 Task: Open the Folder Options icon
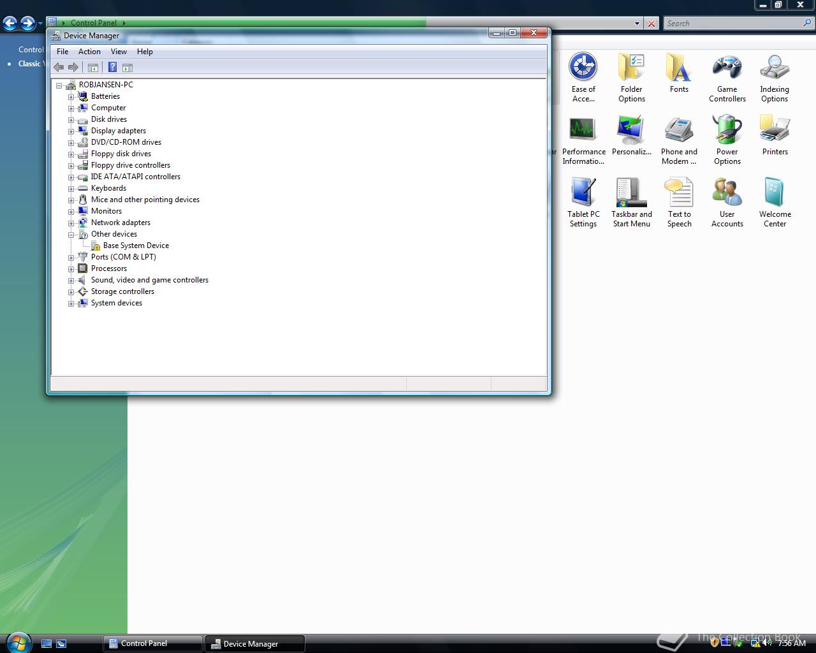point(631,77)
